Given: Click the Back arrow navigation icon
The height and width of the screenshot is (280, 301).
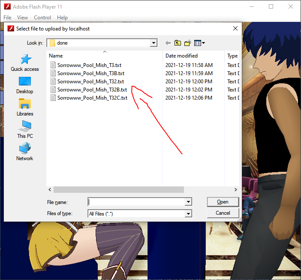Looking at the screenshot, I should click(168, 43).
